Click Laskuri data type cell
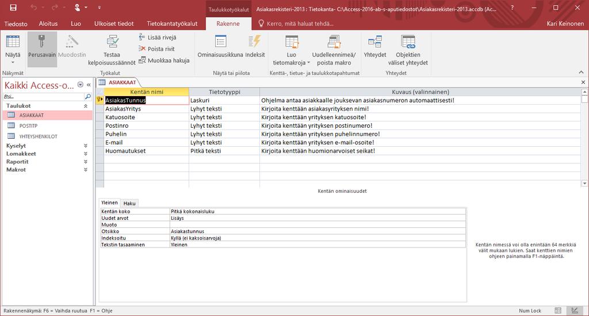 point(224,100)
